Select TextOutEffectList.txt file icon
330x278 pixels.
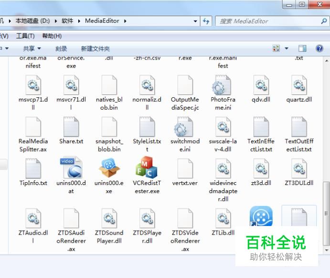click(299, 127)
